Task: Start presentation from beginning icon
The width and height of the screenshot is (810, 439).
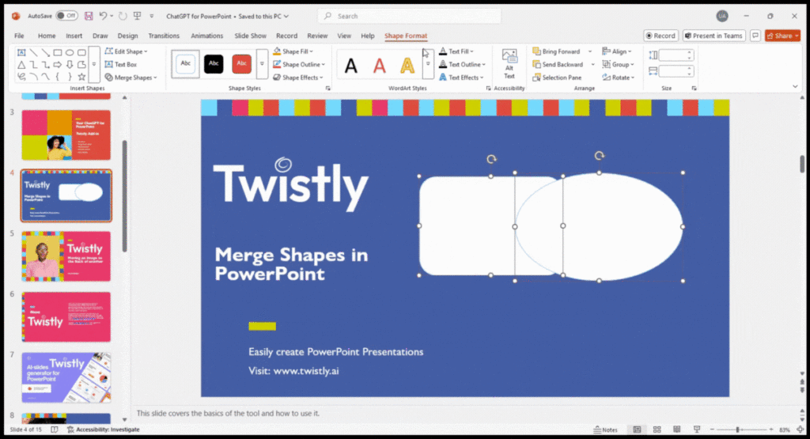Action: pos(138,16)
